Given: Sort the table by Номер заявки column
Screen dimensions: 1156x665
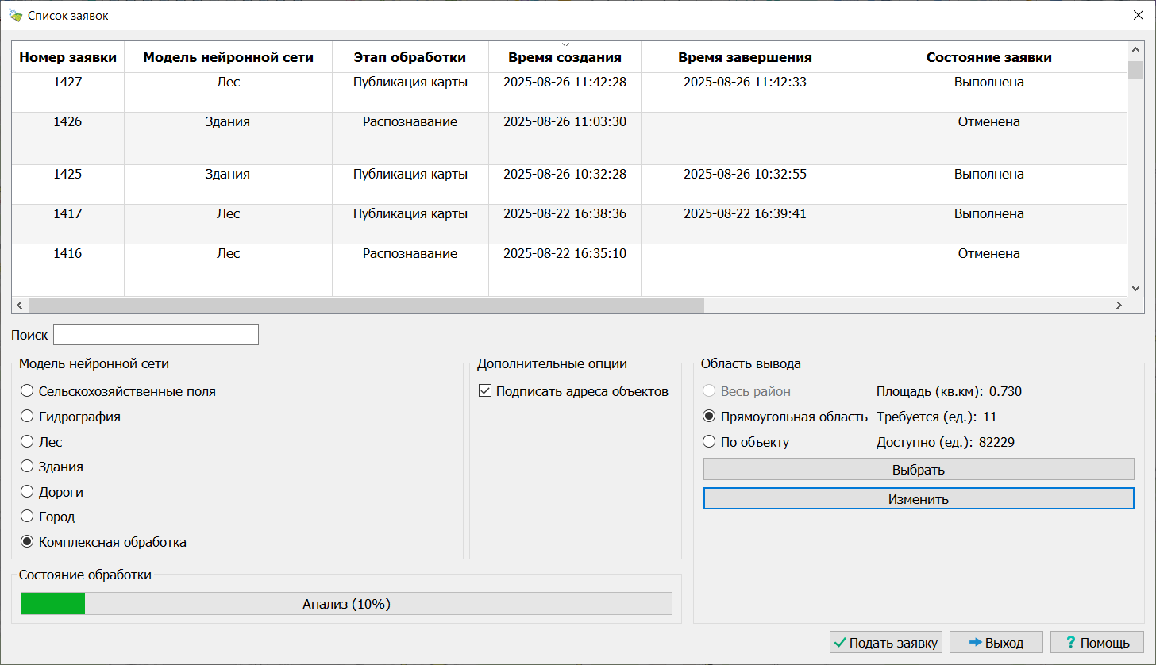Looking at the screenshot, I should pyautogui.click(x=67, y=56).
